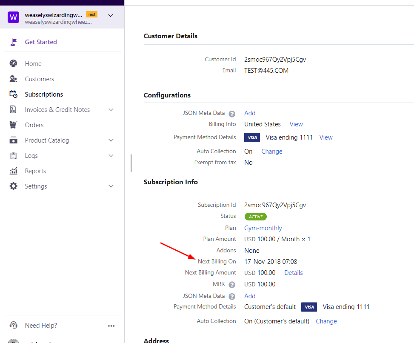Image resolution: width=414 pixels, height=343 pixels.
Task: Open the Gym-monthly plan link
Action: pyautogui.click(x=263, y=228)
